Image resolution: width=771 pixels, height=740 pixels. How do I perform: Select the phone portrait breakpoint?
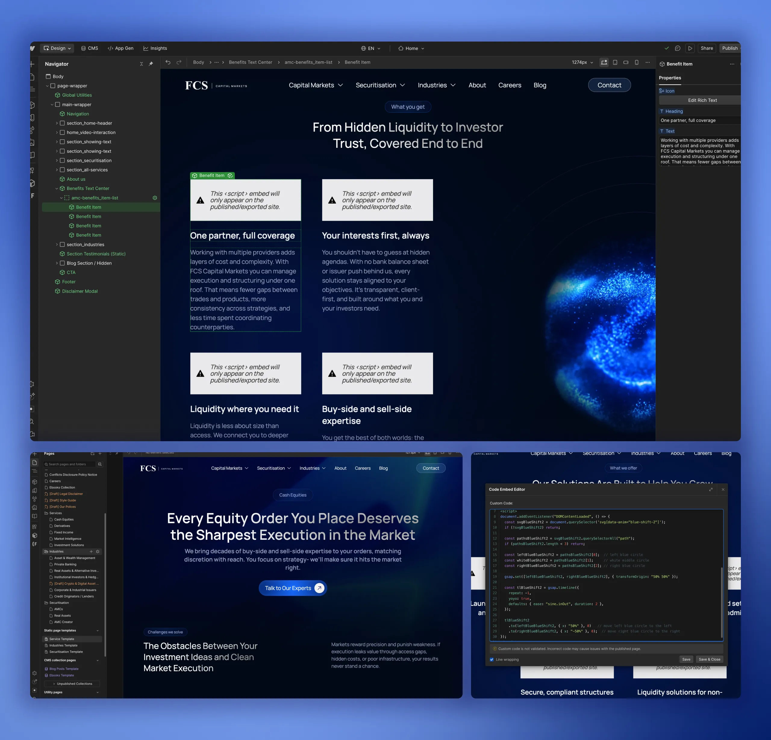[636, 62]
